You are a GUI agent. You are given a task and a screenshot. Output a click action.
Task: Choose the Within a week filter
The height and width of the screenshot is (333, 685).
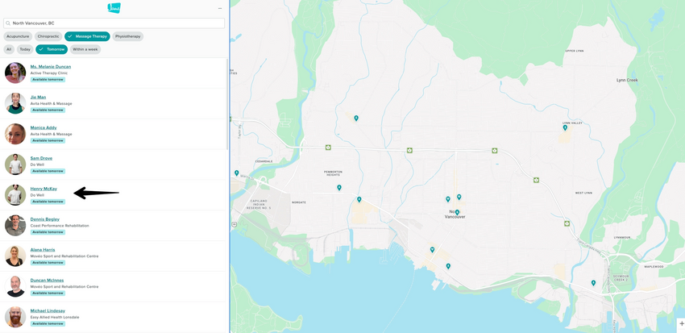coord(85,49)
